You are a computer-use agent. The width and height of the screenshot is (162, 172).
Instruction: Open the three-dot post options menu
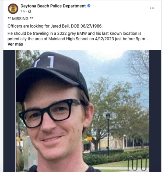click(152, 8)
